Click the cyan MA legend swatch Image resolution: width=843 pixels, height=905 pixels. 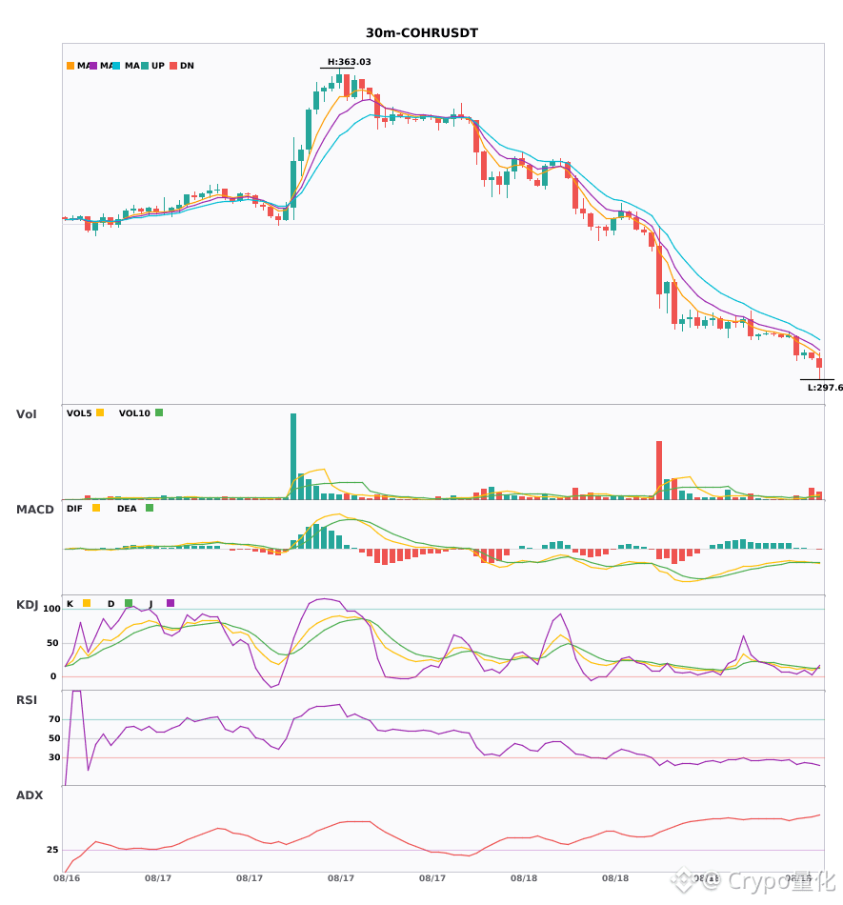[x=116, y=66]
